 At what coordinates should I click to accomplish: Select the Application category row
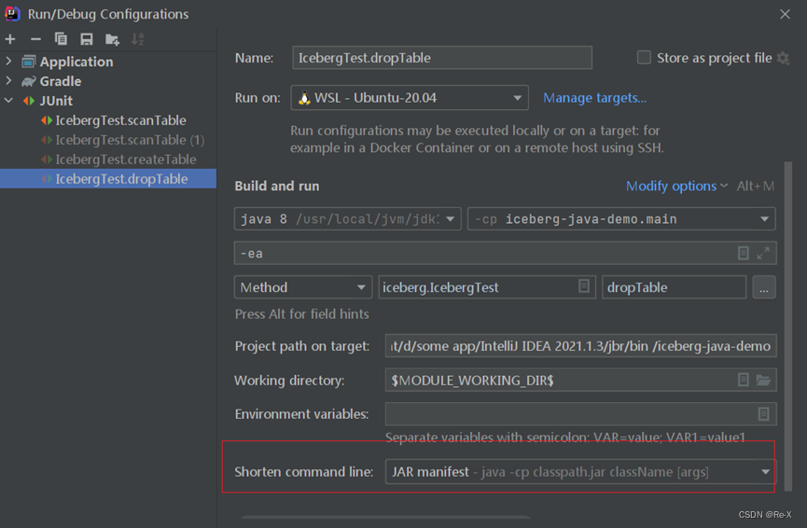click(x=108, y=62)
